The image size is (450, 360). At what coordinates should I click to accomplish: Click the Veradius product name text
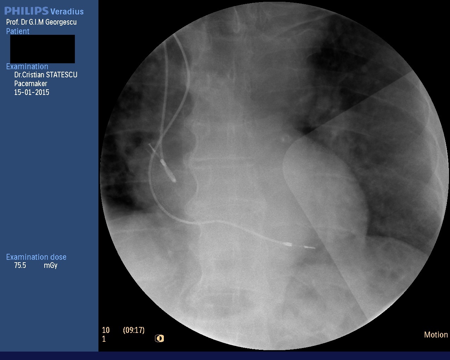tap(67, 12)
